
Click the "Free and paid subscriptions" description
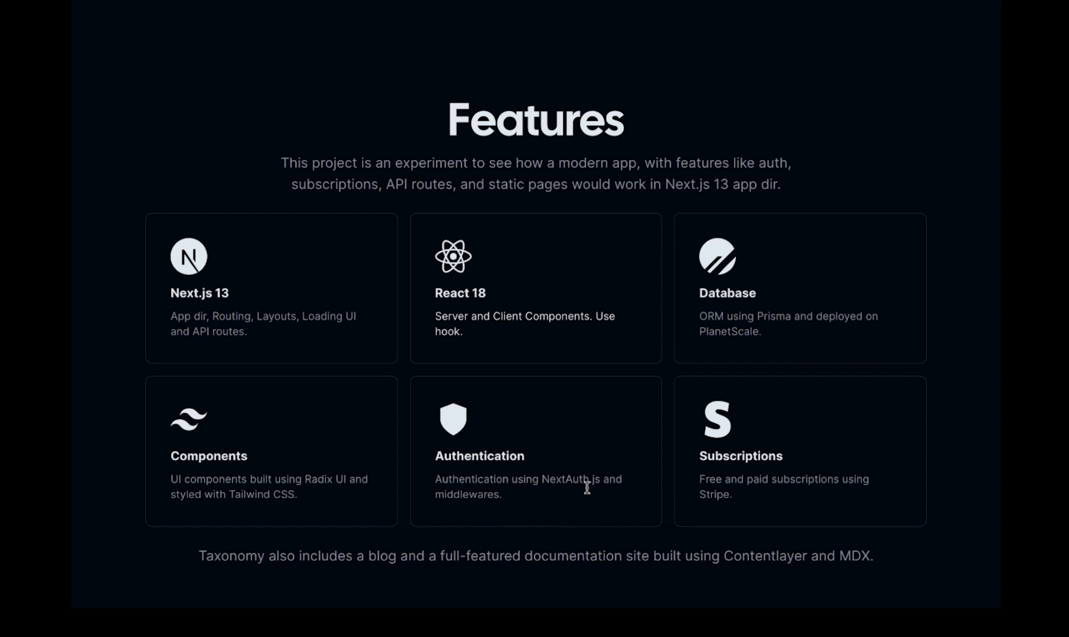(783, 486)
